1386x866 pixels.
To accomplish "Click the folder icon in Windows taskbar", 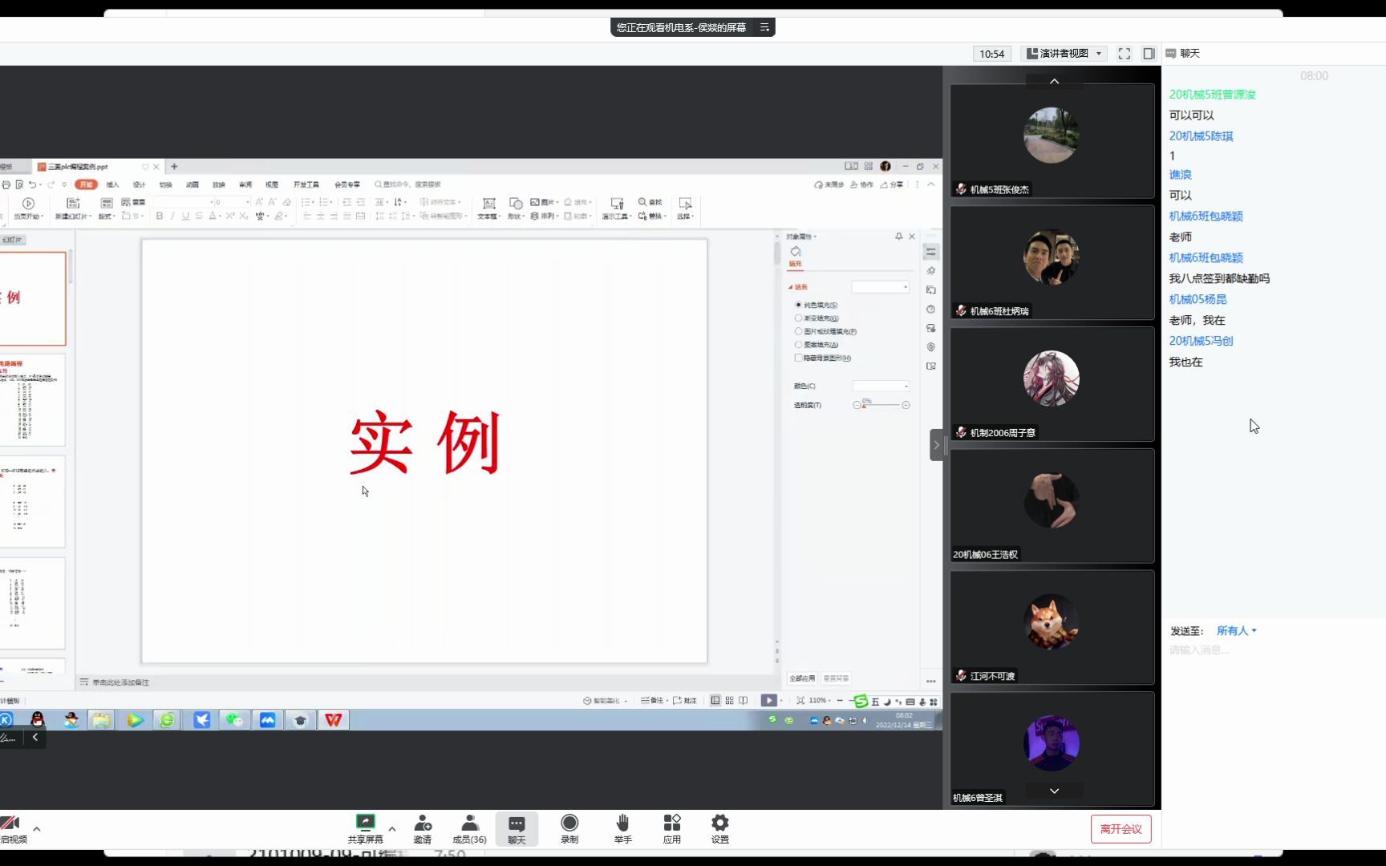I will (101, 720).
